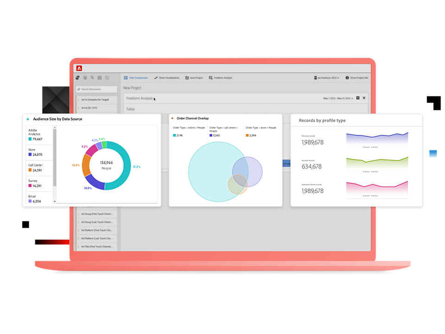Click the Freeform Analysis toolbar icon

tap(210, 77)
